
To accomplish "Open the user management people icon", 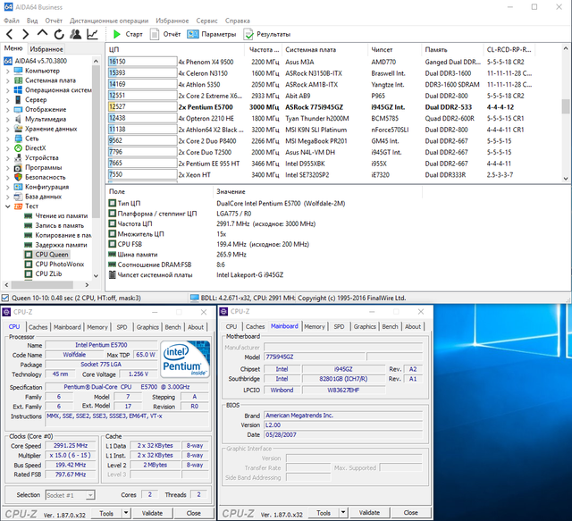I will [75, 34].
